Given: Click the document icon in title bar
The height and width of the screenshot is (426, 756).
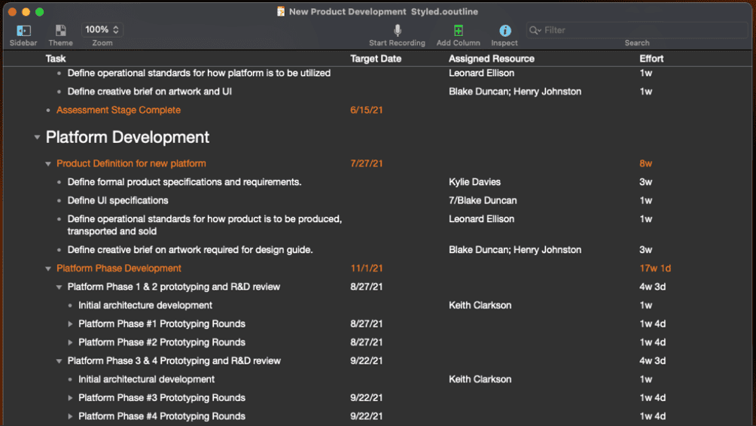Looking at the screenshot, I should [281, 11].
